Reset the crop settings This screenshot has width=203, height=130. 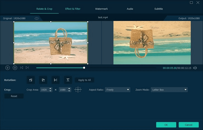click(x=14, y=96)
